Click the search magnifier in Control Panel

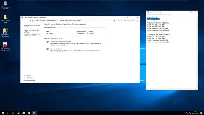tap(137, 21)
